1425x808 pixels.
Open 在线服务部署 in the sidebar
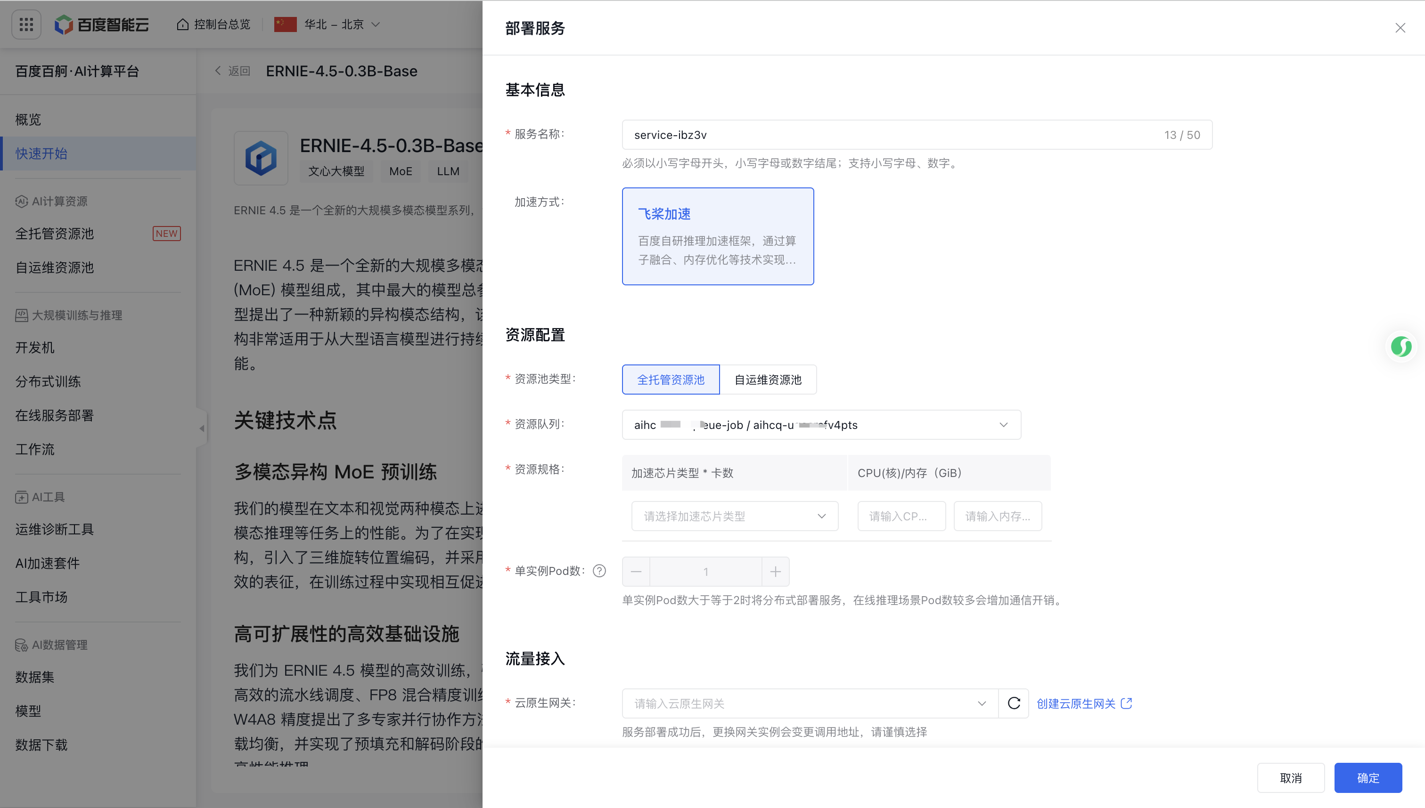pos(54,415)
